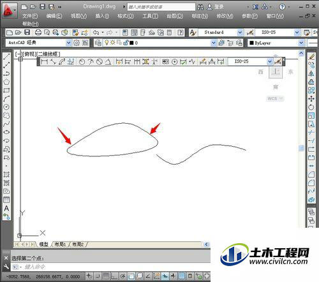Select the Fillet modify tool
Screen dimensions: 319x282
(x=311, y=182)
